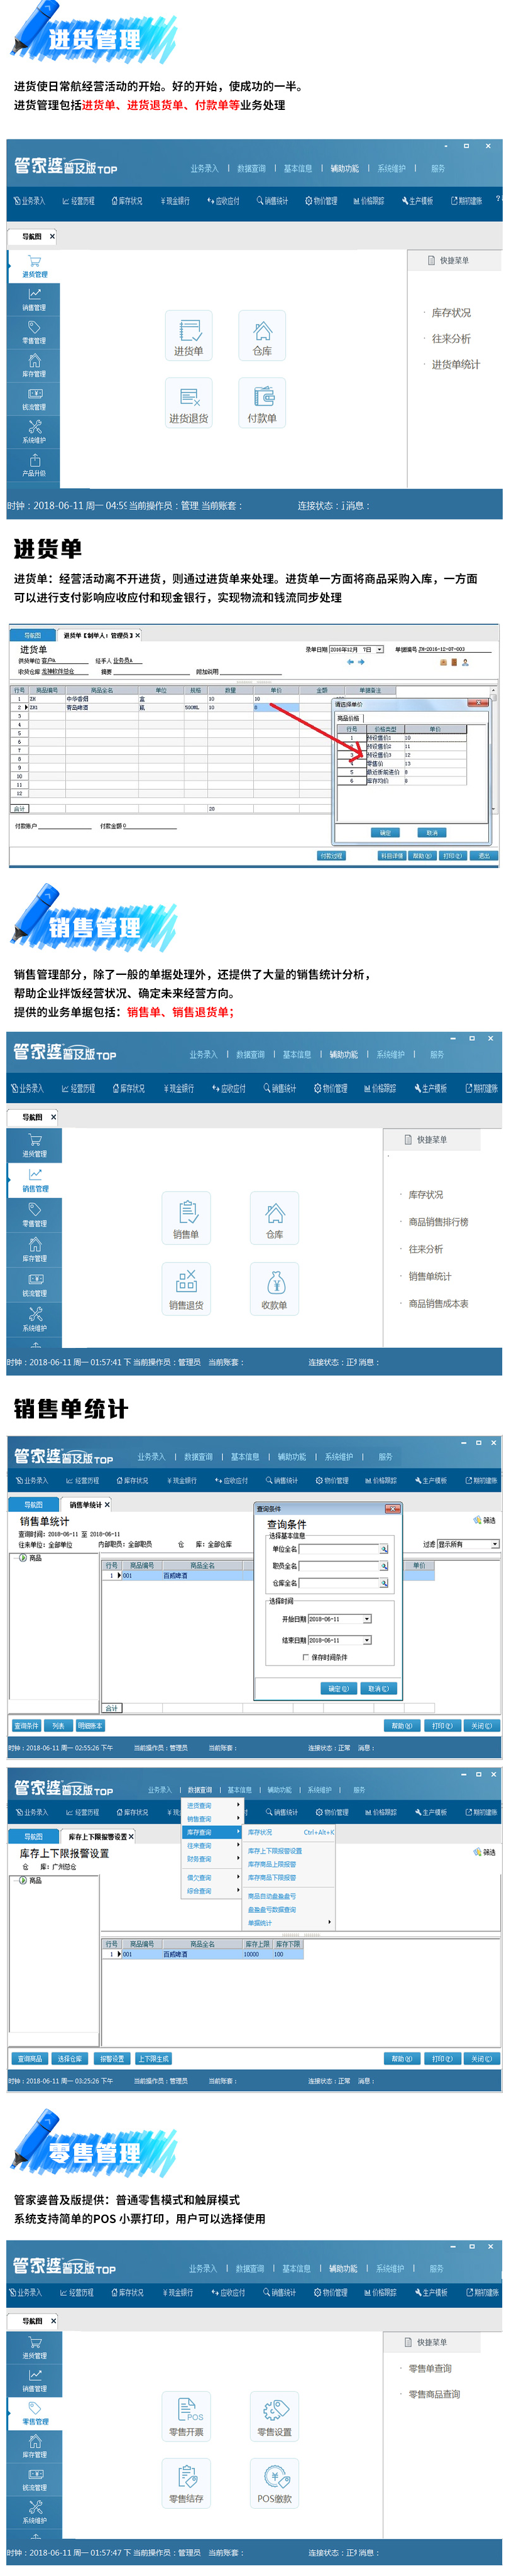
Task: Click 退出 button in 进货单 window
Action: tap(484, 856)
